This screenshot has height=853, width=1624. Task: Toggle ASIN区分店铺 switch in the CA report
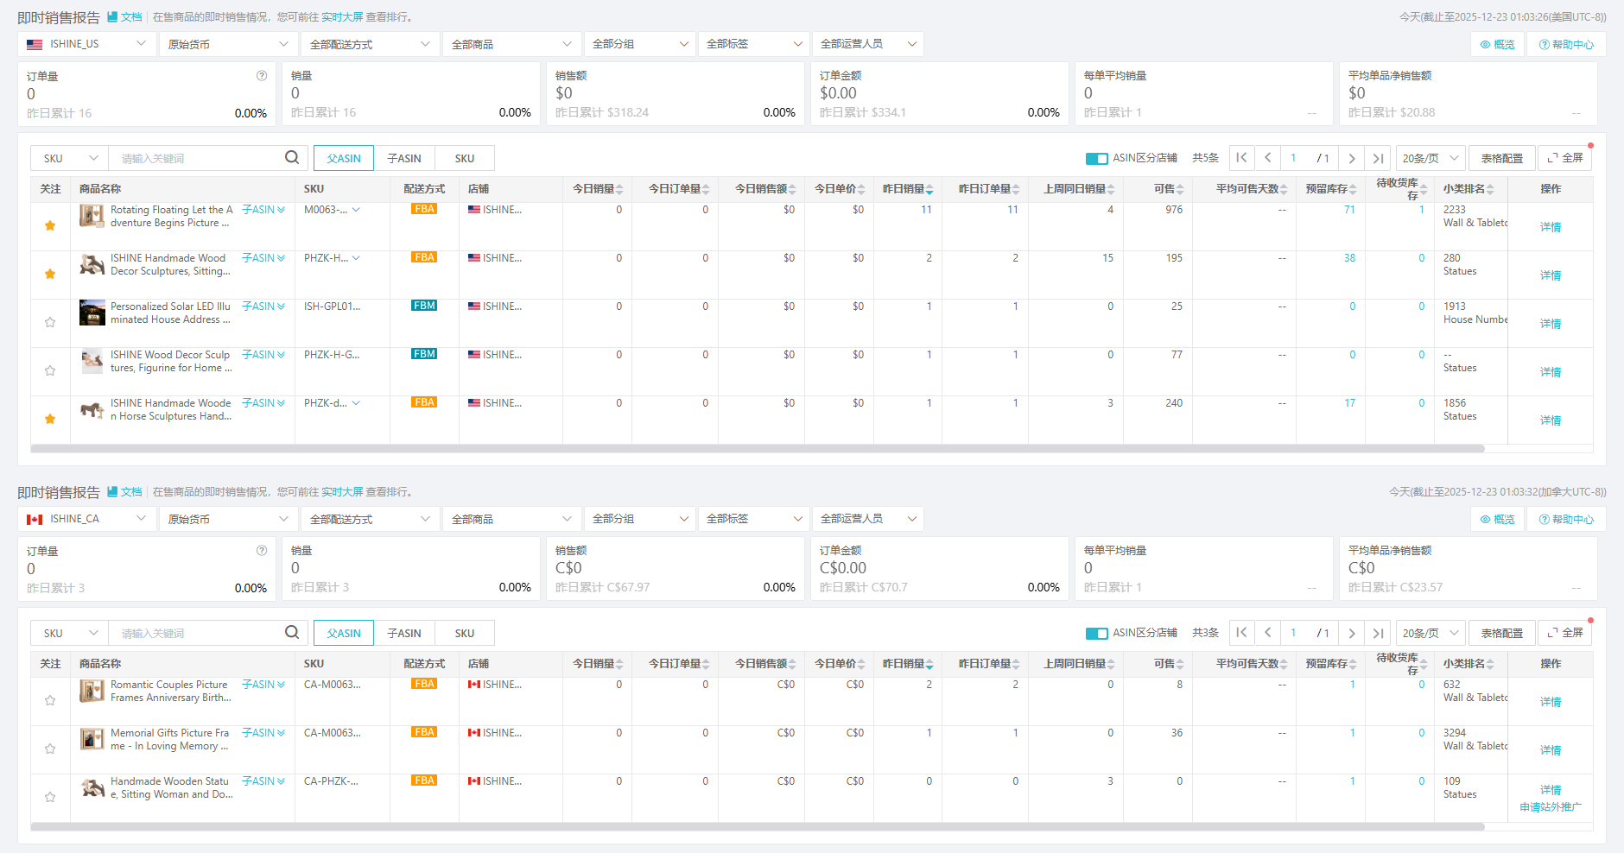1096,633
